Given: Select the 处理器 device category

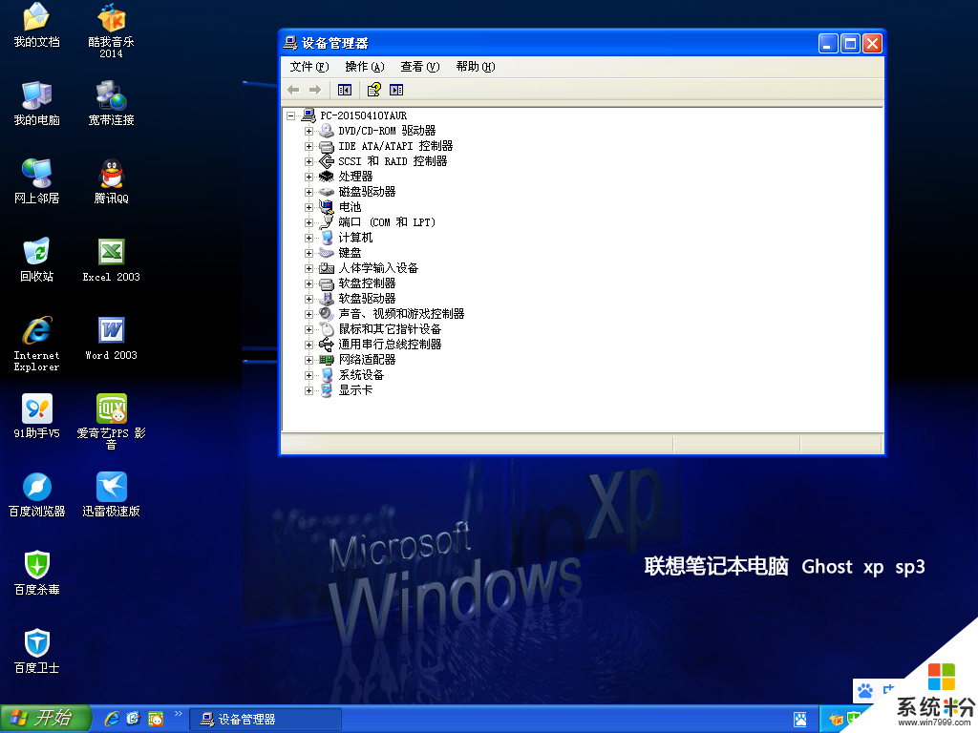Looking at the screenshot, I should pos(355,177).
